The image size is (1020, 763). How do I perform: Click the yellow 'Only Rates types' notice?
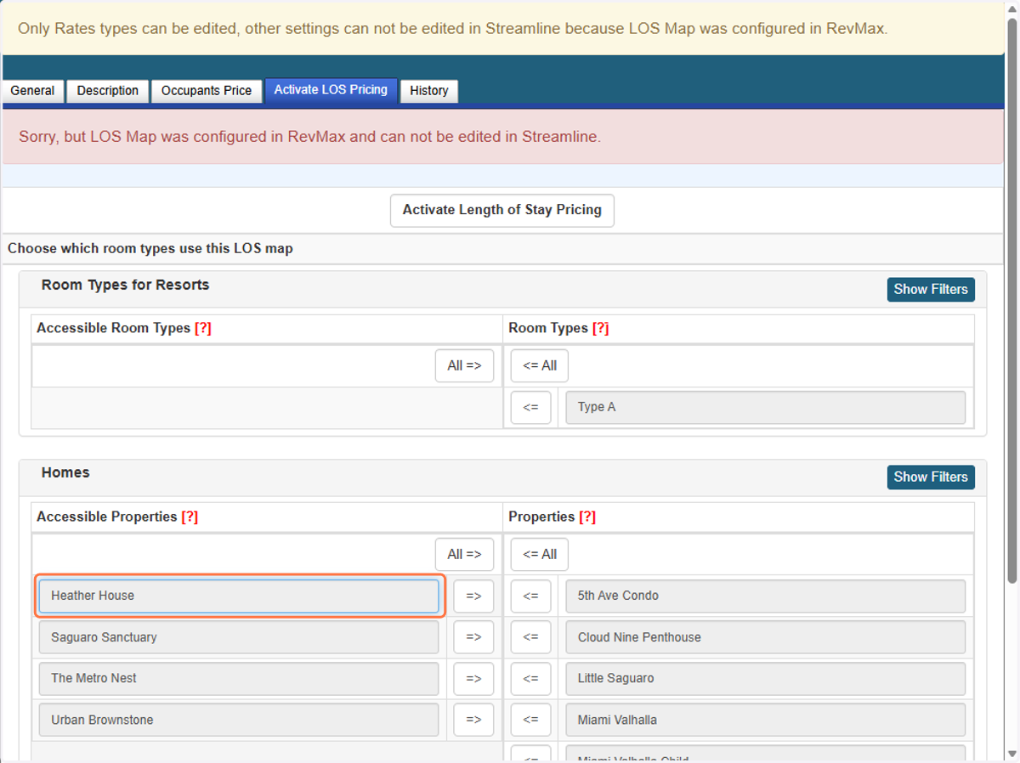point(452,28)
